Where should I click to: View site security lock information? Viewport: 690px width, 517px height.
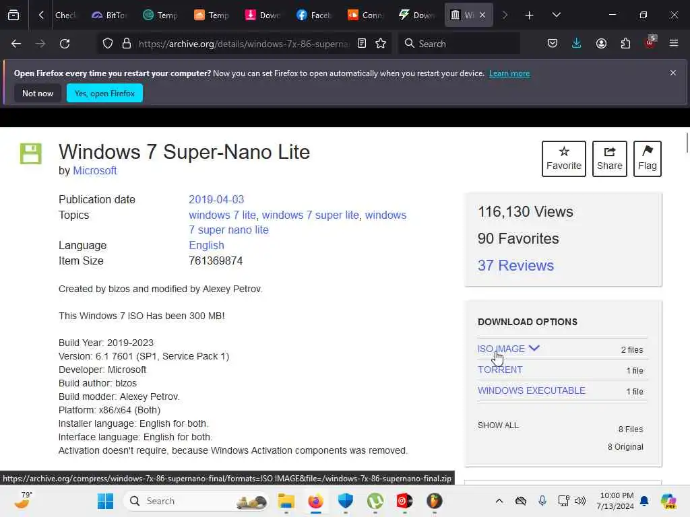click(127, 44)
